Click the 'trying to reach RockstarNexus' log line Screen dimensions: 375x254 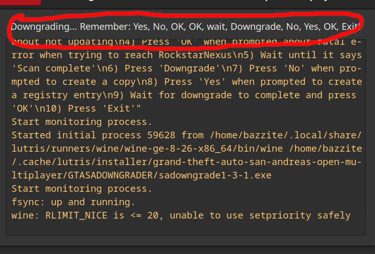click(x=187, y=55)
